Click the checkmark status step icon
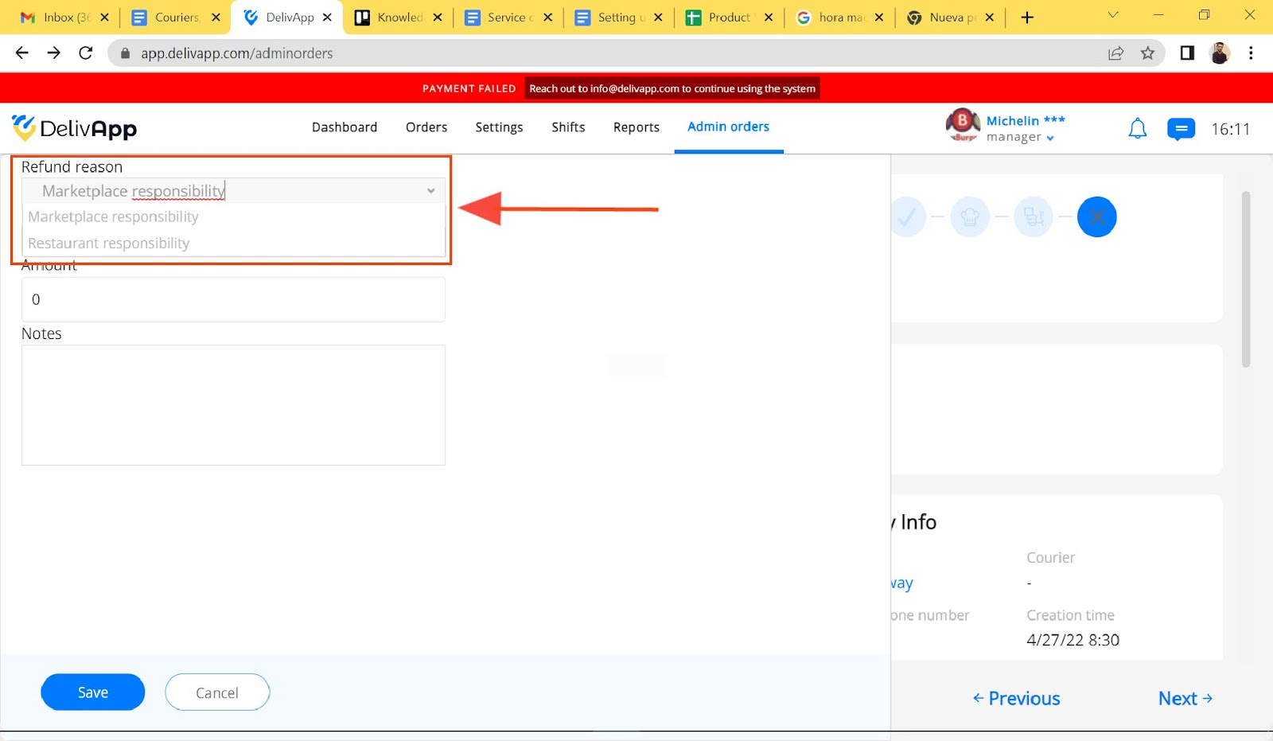1273x741 pixels. coord(908,216)
